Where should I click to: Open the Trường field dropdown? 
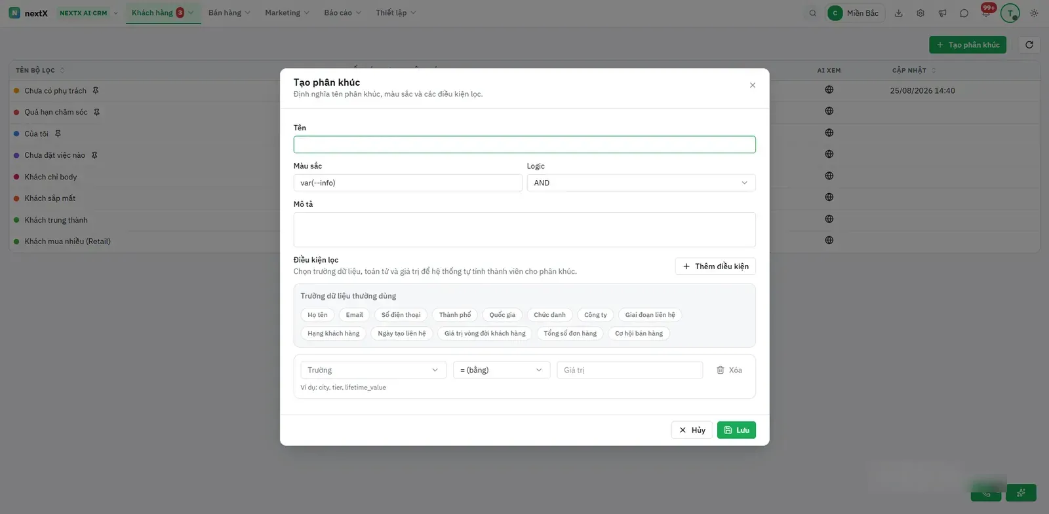(373, 370)
